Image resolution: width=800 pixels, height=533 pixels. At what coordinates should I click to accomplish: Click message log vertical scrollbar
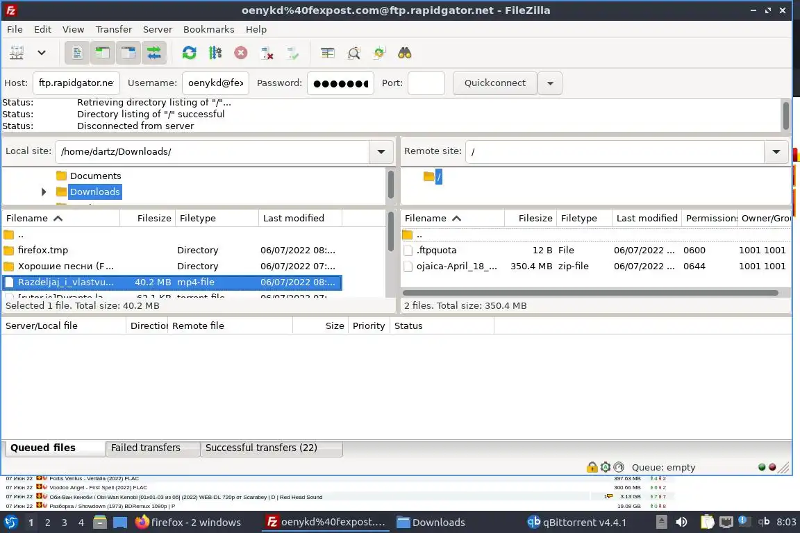pos(785,115)
